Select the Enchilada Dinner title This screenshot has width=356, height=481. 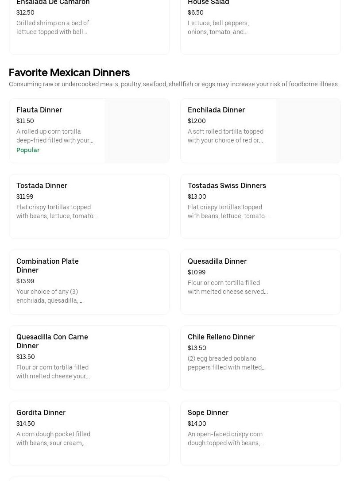click(x=216, y=110)
